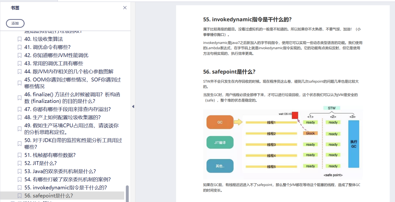Close the 书签 bookmarks panel
This screenshot has height=202, width=395.
(x=125, y=8)
